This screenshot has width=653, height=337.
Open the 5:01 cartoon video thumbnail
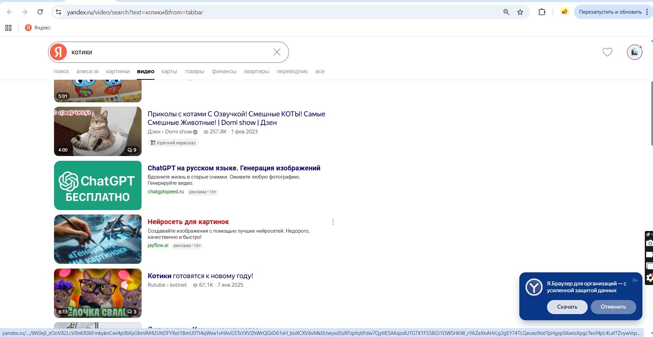(98, 91)
